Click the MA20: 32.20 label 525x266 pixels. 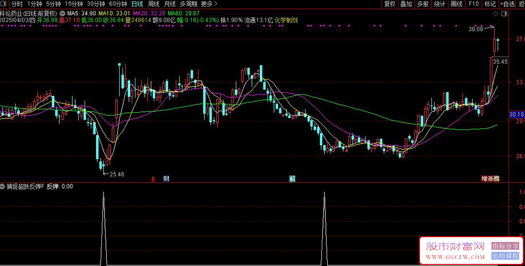coord(149,13)
